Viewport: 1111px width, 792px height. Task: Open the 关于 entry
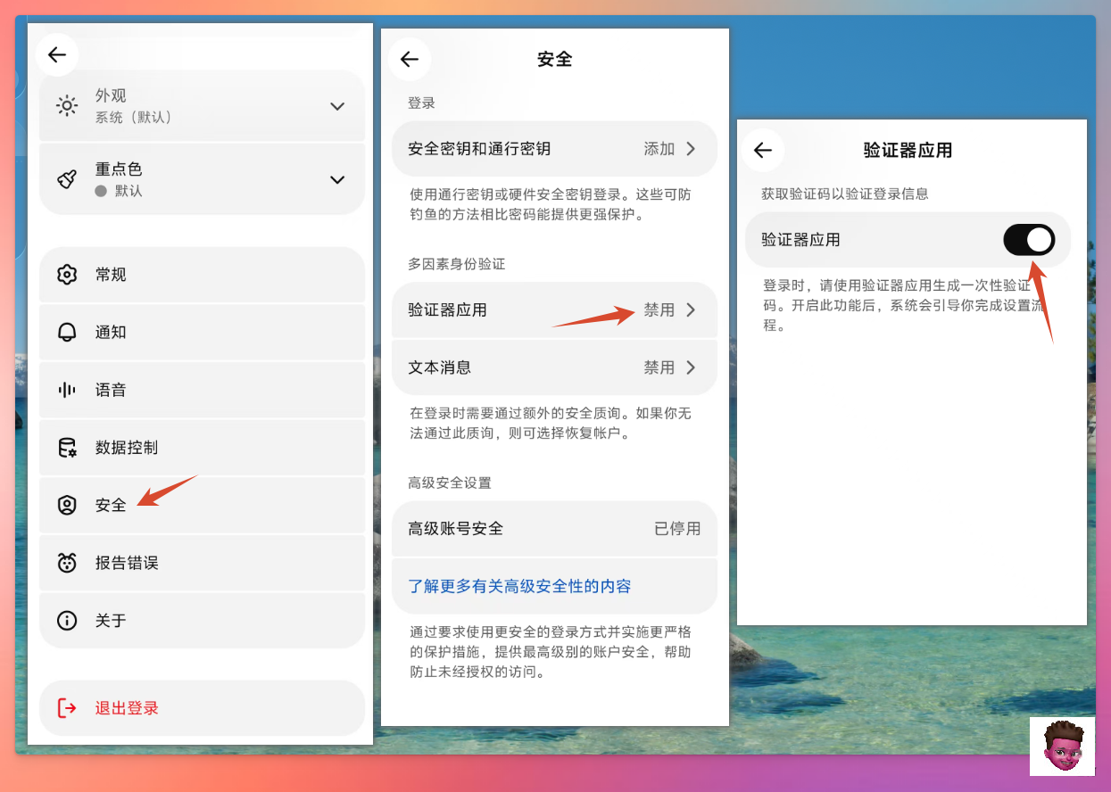click(x=203, y=620)
